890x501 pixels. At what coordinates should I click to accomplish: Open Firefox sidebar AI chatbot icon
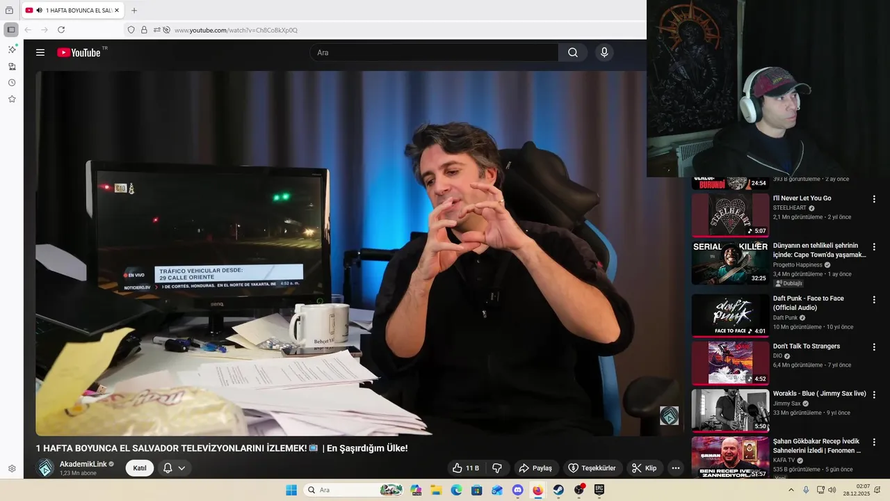[x=12, y=49]
